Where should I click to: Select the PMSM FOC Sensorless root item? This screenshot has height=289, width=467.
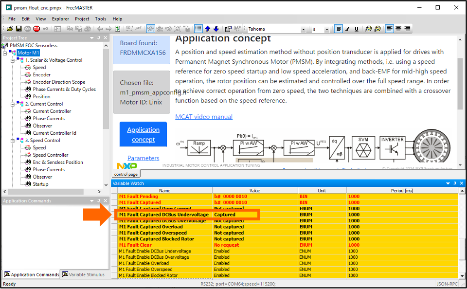point(34,45)
